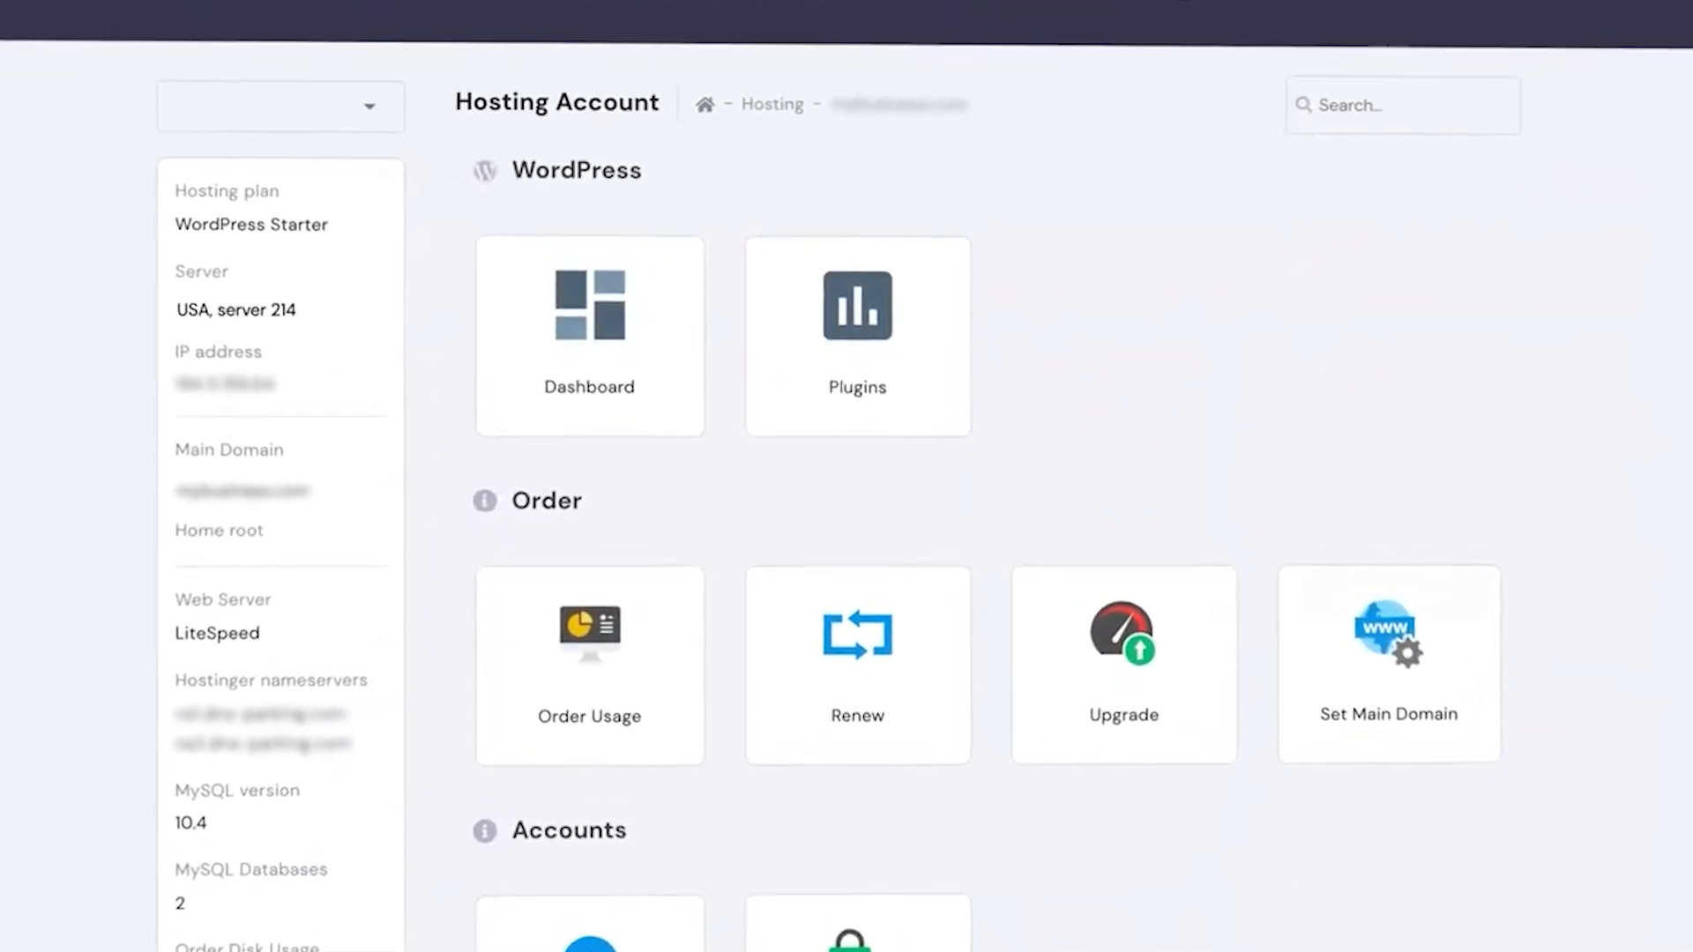Viewport: 1693px width, 952px height.
Task: Expand the Accounts section info
Action: pyautogui.click(x=484, y=829)
